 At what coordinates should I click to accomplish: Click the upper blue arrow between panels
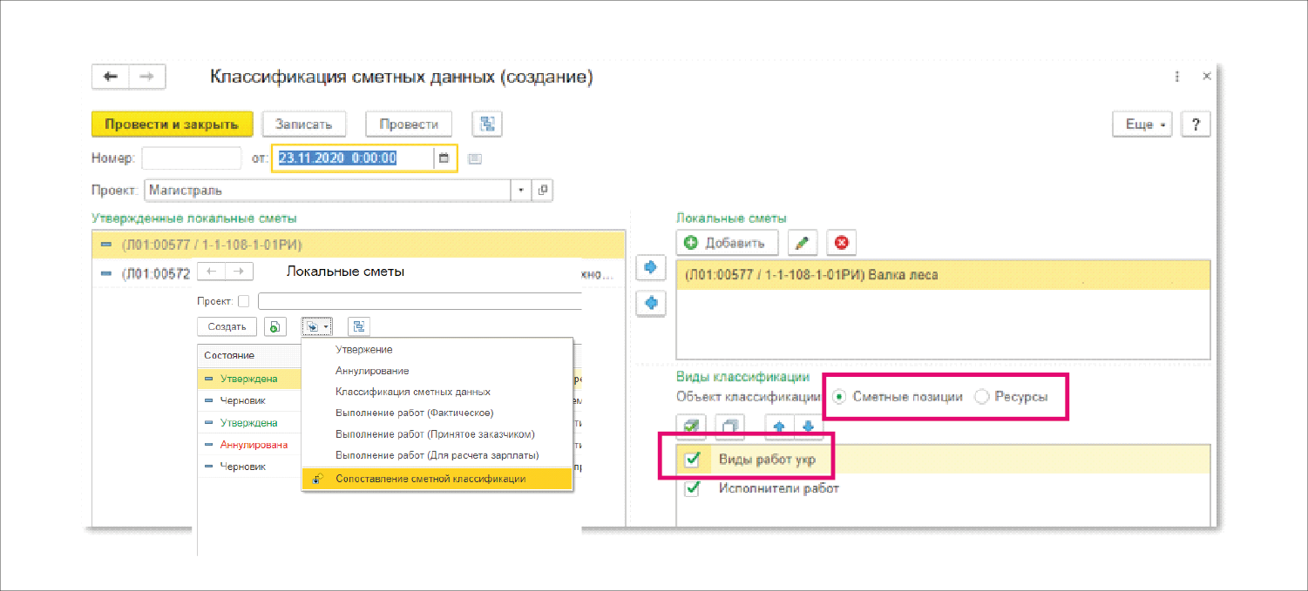click(649, 267)
